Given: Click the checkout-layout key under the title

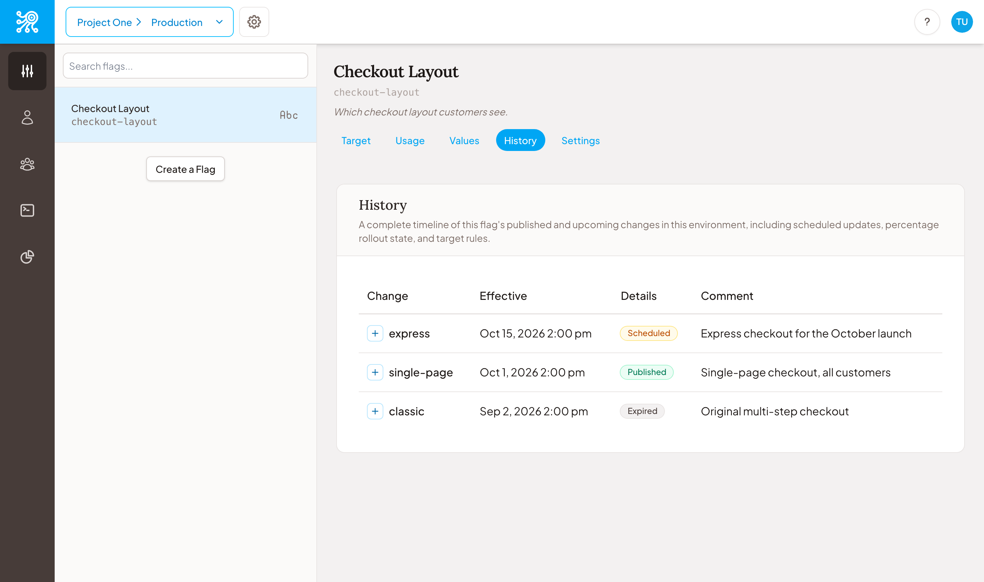Looking at the screenshot, I should pyautogui.click(x=377, y=92).
